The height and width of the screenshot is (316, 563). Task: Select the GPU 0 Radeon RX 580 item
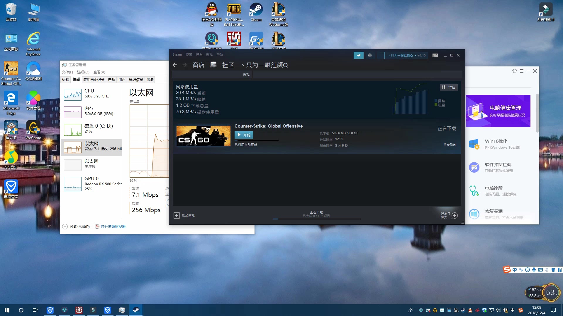(x=91, y=183)
